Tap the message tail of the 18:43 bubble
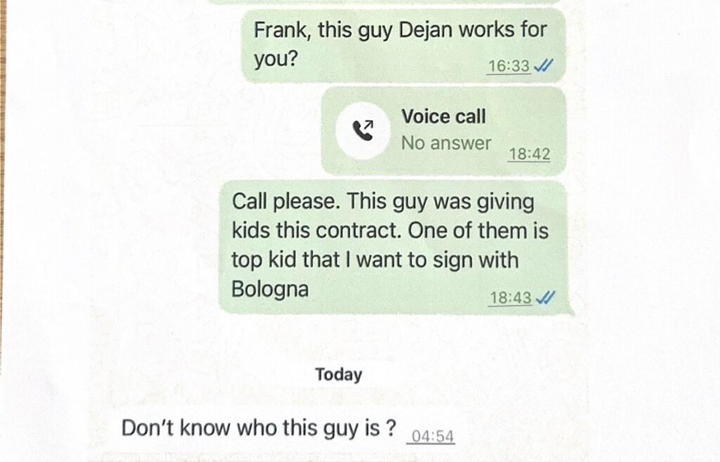 point(568,311)
